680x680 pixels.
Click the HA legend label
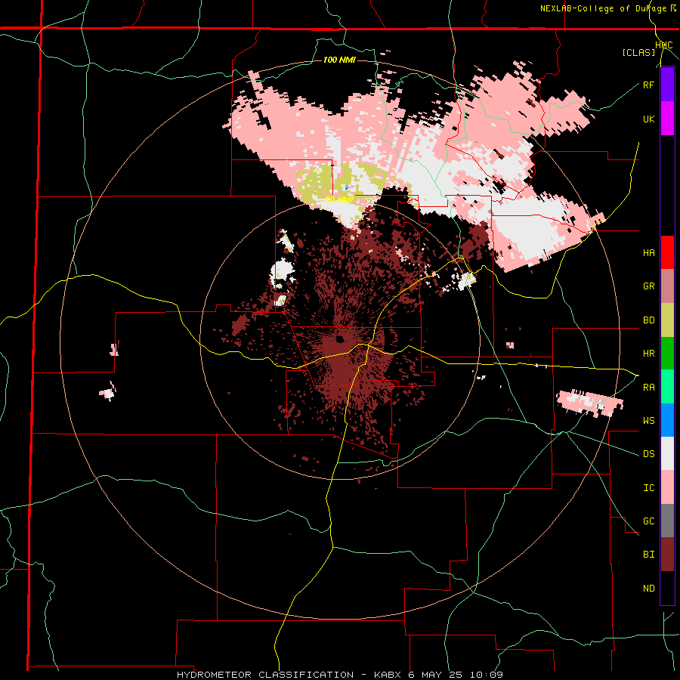pos(648,252)
